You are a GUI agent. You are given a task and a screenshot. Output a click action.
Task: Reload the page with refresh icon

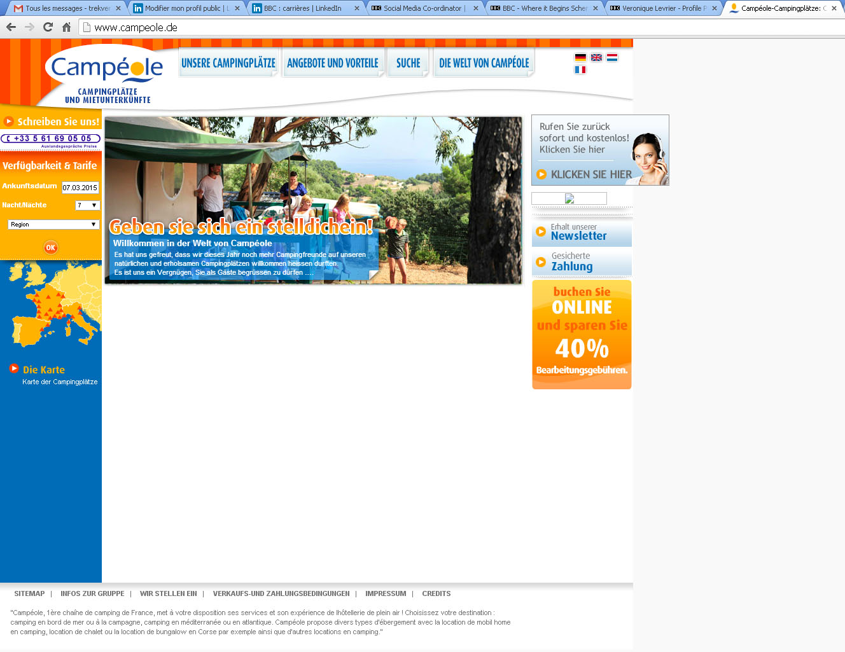(48, 27)
